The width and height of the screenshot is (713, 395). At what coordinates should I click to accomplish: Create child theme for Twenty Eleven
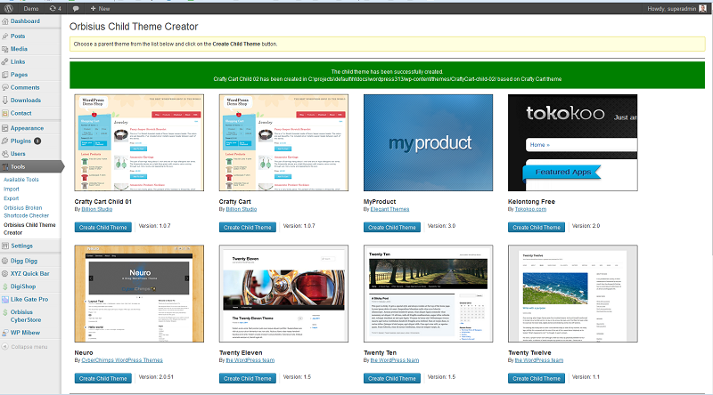248,378
